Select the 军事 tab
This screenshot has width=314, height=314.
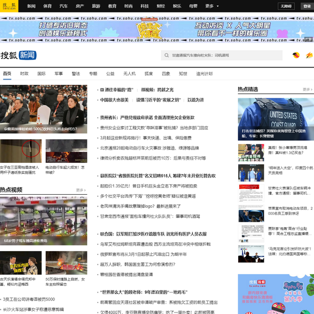pos(59,74)
